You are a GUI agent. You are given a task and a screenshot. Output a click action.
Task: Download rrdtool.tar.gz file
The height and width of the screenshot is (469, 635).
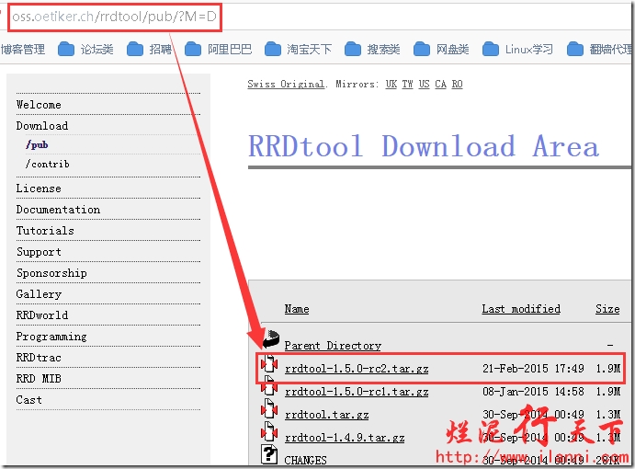327,415
